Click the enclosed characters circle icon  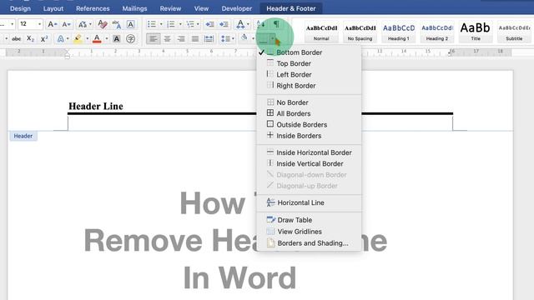(x=130, y=39)
